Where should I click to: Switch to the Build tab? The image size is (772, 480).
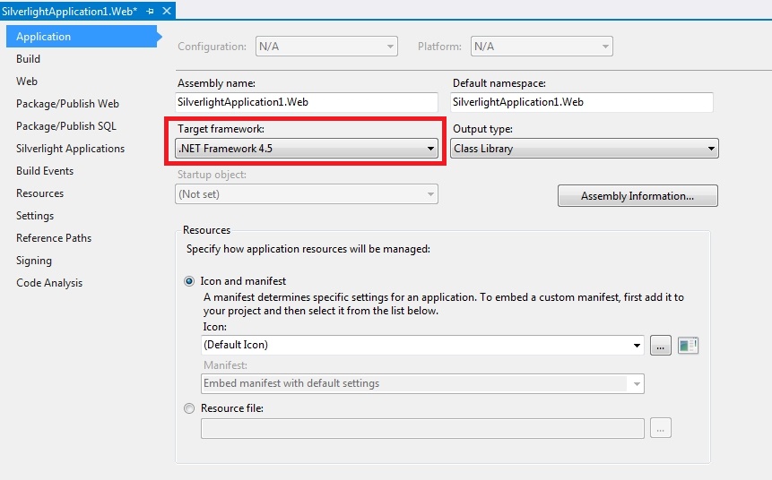(x=28, y=59)
